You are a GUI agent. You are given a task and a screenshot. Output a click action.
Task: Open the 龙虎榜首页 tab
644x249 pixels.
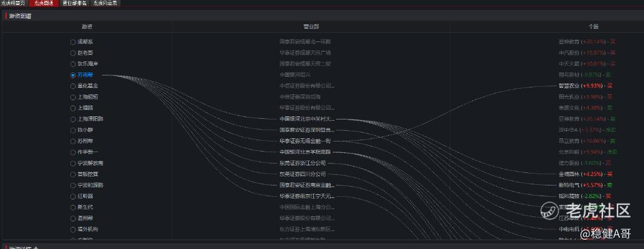tap(14, 3)
